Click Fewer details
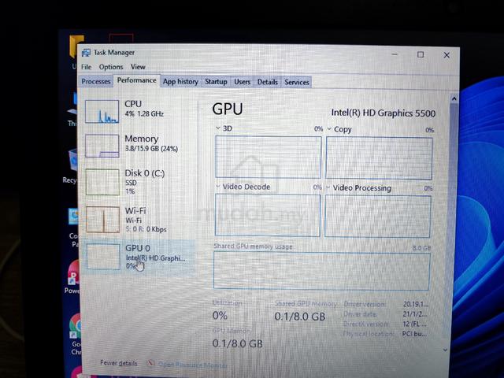This screenshot has height=378, width=504. 119,363
